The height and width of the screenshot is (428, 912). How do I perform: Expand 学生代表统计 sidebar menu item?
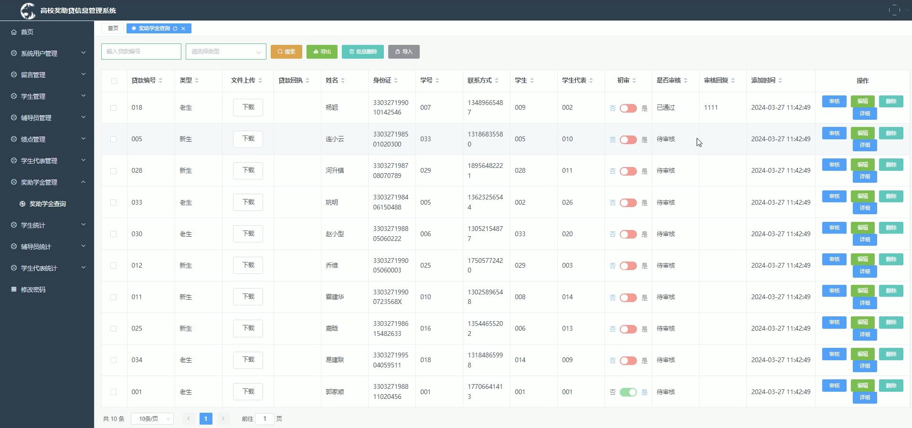click(47, 268)
